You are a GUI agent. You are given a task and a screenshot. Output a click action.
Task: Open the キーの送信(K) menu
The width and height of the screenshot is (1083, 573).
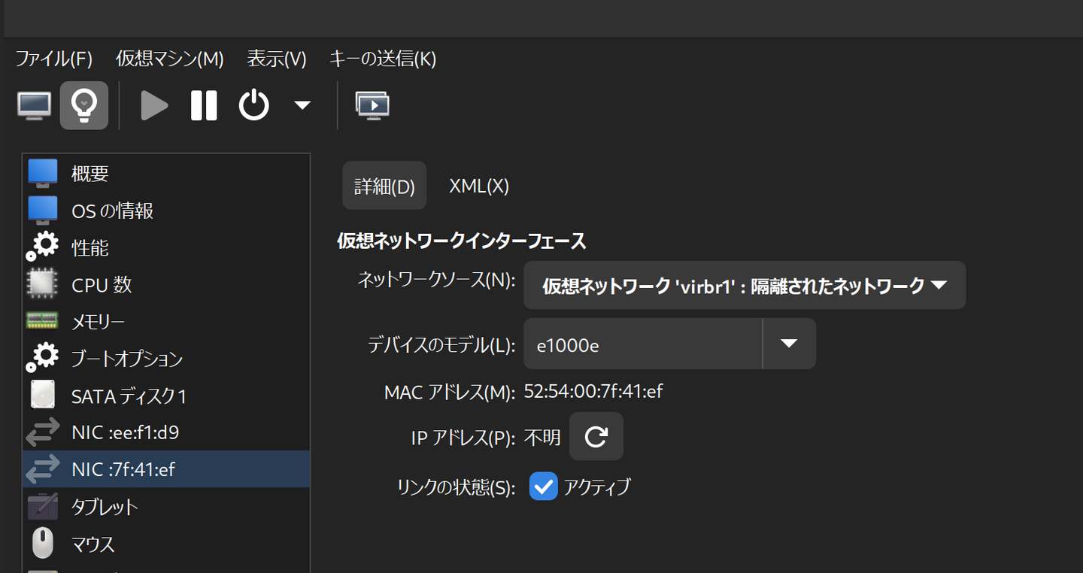pyautogui.click(x=383, y=59)
